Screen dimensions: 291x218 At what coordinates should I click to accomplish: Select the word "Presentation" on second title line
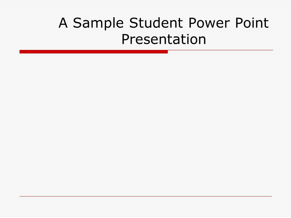[164, 39]
